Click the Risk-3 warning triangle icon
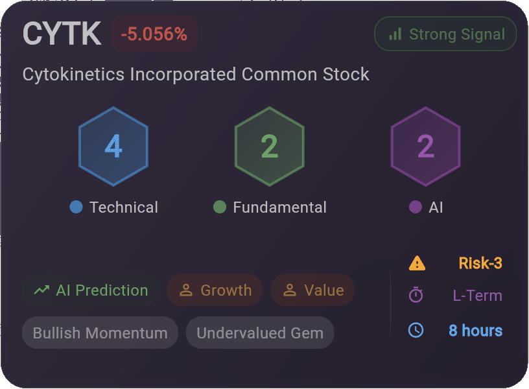Image resolution: width=529 pixels, height=389 pixels. [417, 263]
